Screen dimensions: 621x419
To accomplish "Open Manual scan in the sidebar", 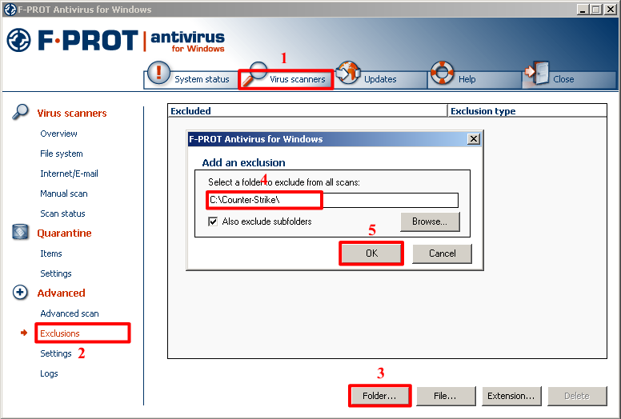I will pos(64,194).
